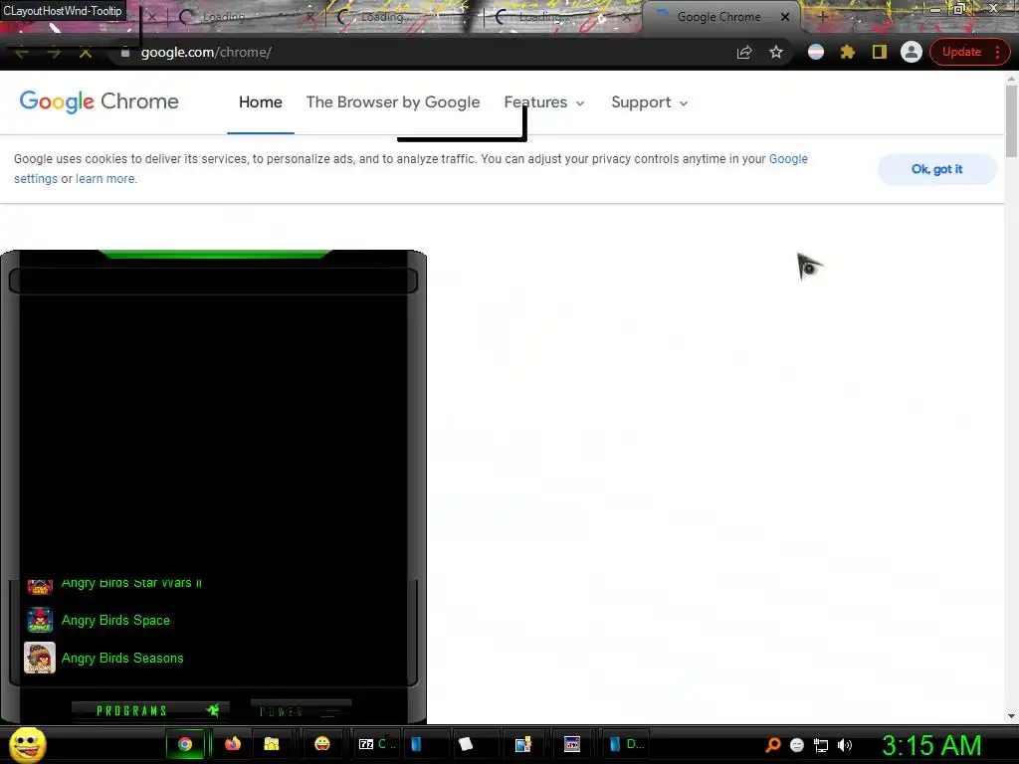Follow the learn more link
The height and width of the screenshot is (764, 1019).
click(105, 179)
